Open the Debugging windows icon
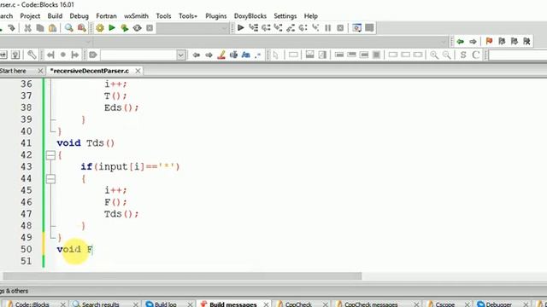The image size is (547, 307). pos(356,28)
